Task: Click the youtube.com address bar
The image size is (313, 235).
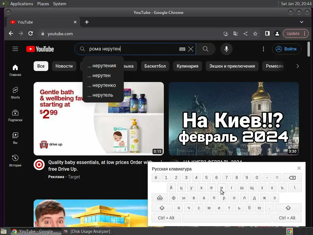Action: coord(128,34)
